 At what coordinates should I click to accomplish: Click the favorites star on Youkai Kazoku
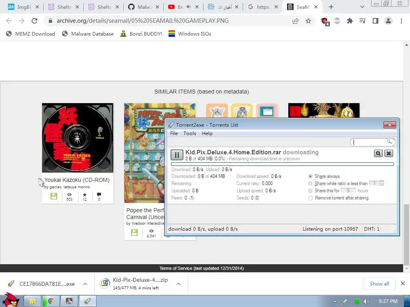click(x=85, y=195)
